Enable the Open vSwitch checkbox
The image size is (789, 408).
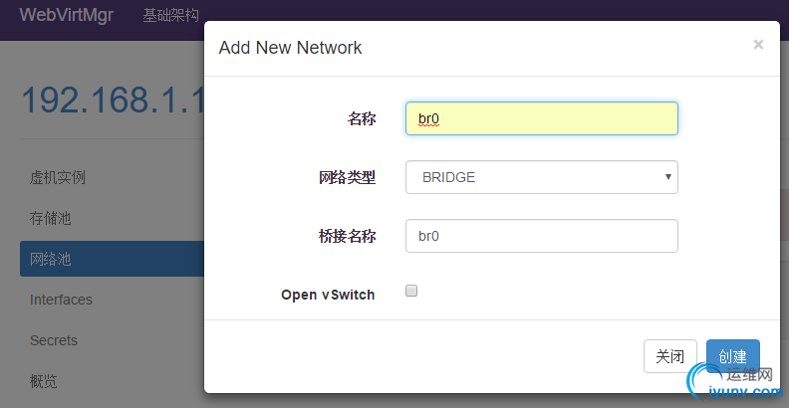pos(411,292)
